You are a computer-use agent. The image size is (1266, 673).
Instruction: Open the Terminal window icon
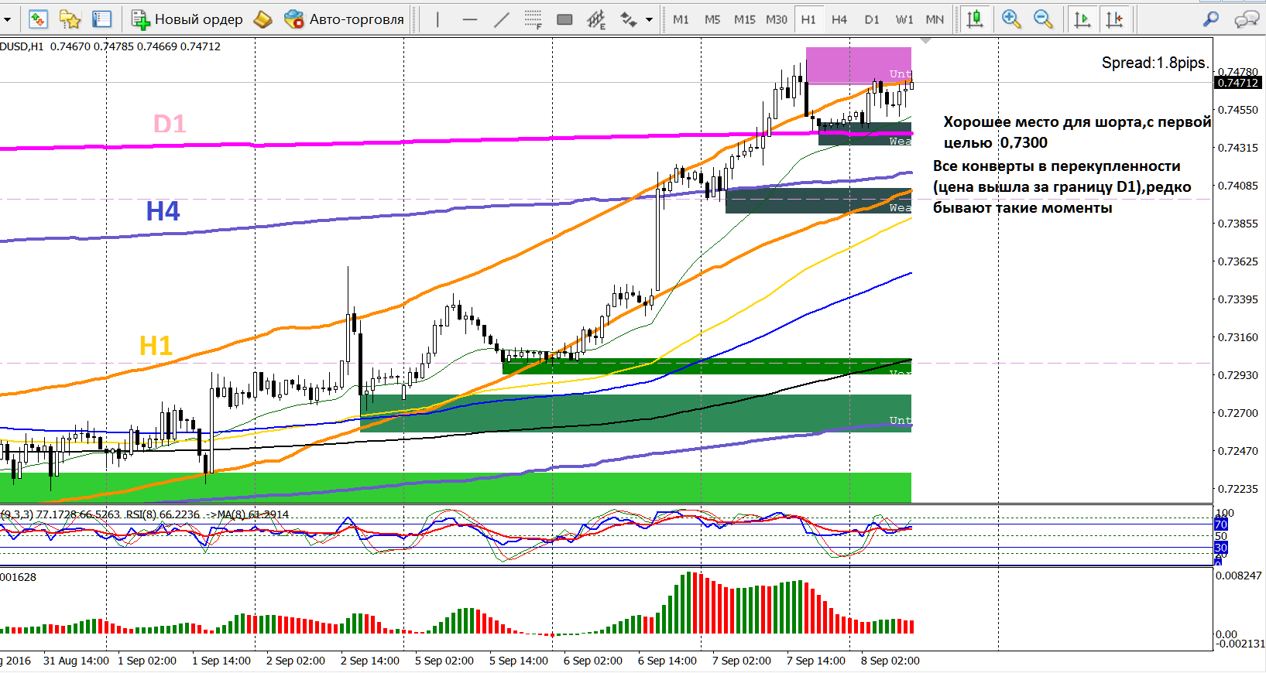tap(101, 19)
